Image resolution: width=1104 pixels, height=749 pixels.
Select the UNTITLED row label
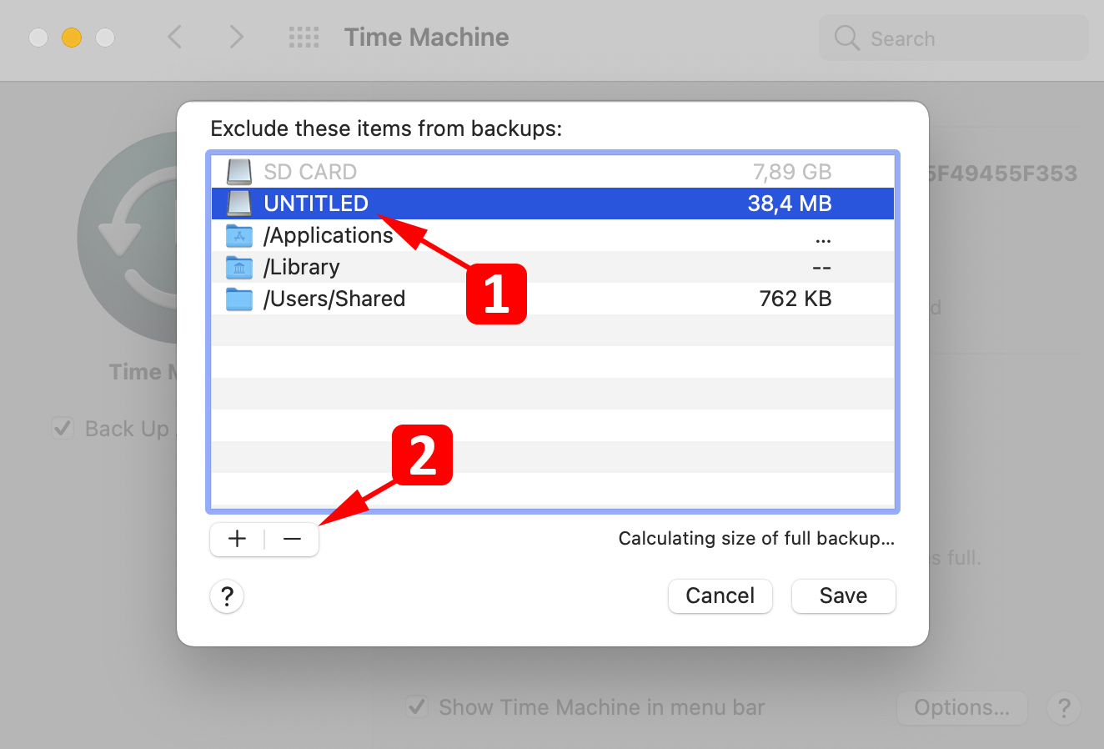316,204
